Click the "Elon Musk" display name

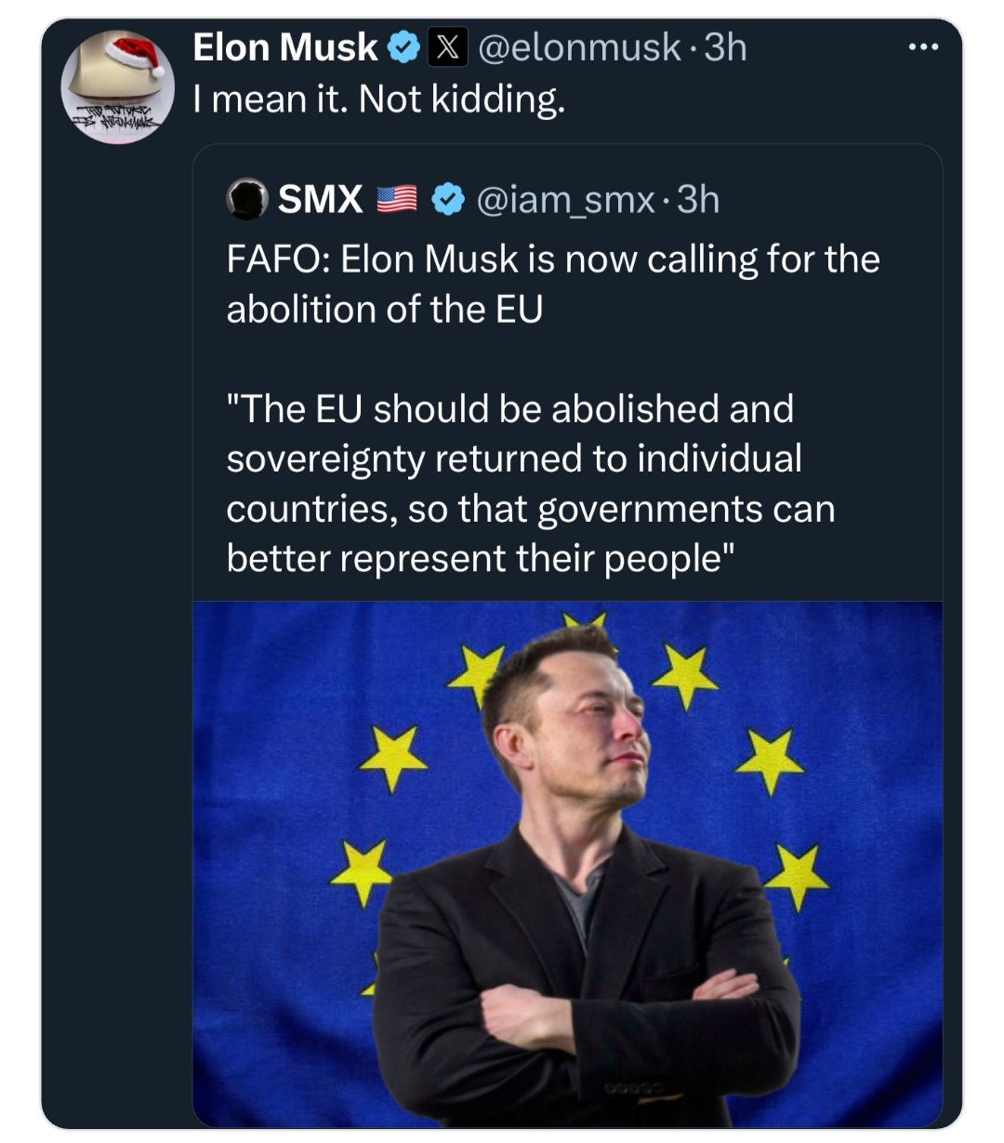point(284,47)
